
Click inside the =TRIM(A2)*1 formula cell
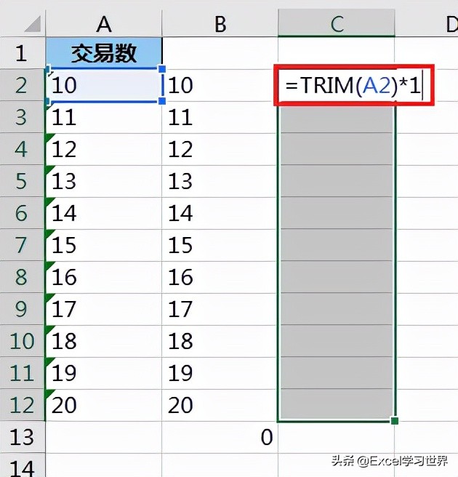[x=354, y=85]
